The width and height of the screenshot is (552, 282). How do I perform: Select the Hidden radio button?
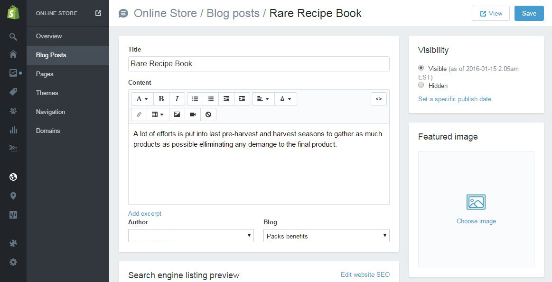421,85
